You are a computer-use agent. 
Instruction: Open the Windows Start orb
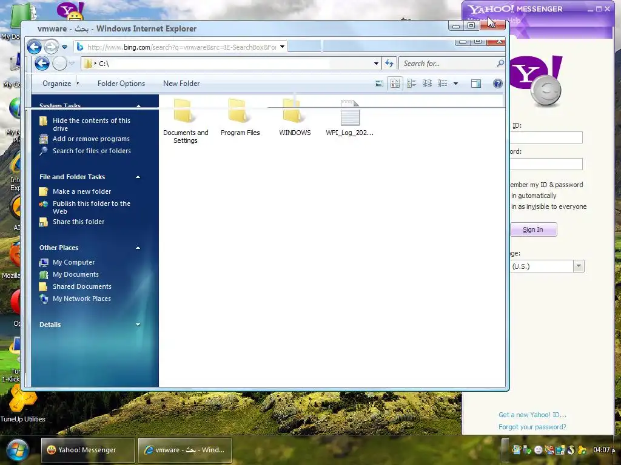click(x=16, y=450)
